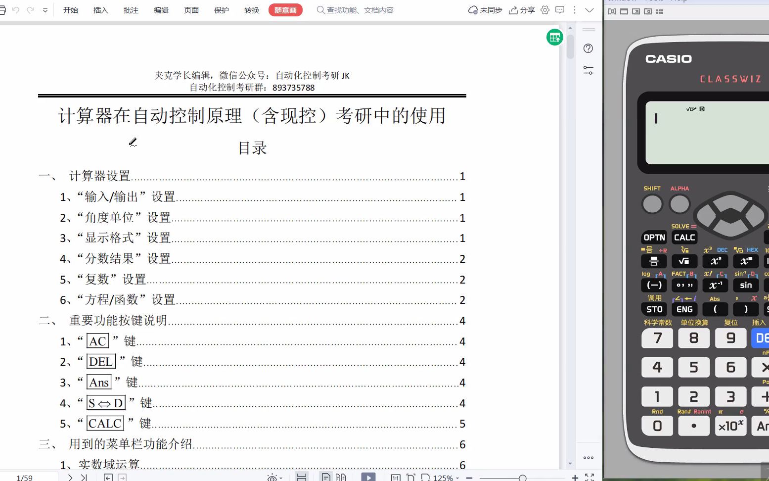Open the quick-access toolbar dropdown arrow
769x481 pixels.
[x=45, y=10]
